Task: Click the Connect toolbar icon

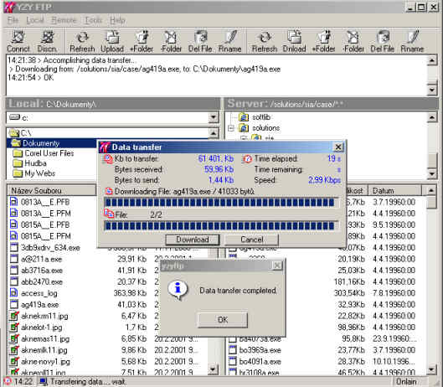Action: tap(18, 41)
